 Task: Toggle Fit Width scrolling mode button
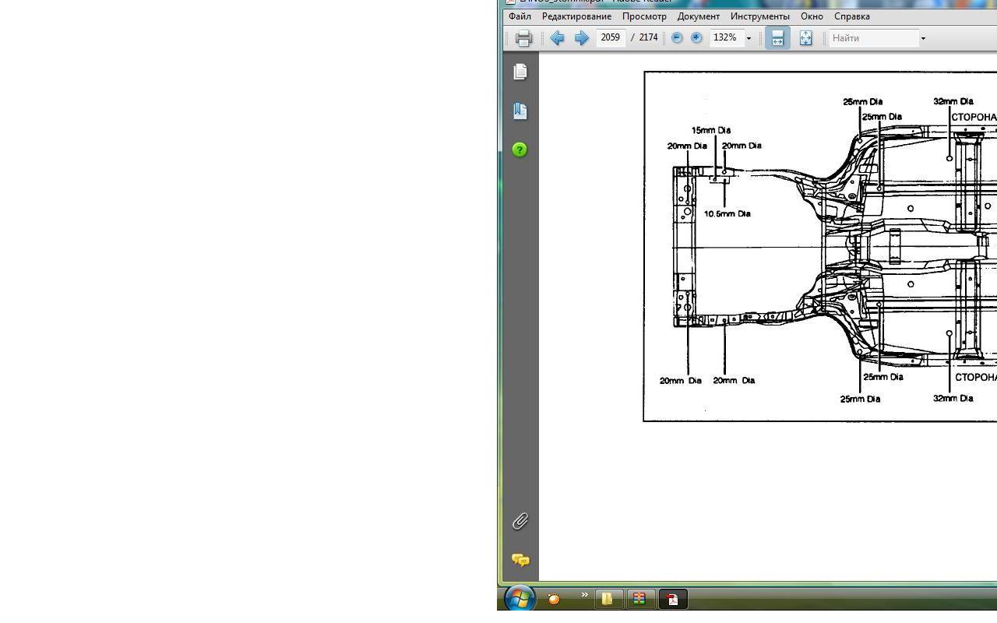[x=777, y=37]
